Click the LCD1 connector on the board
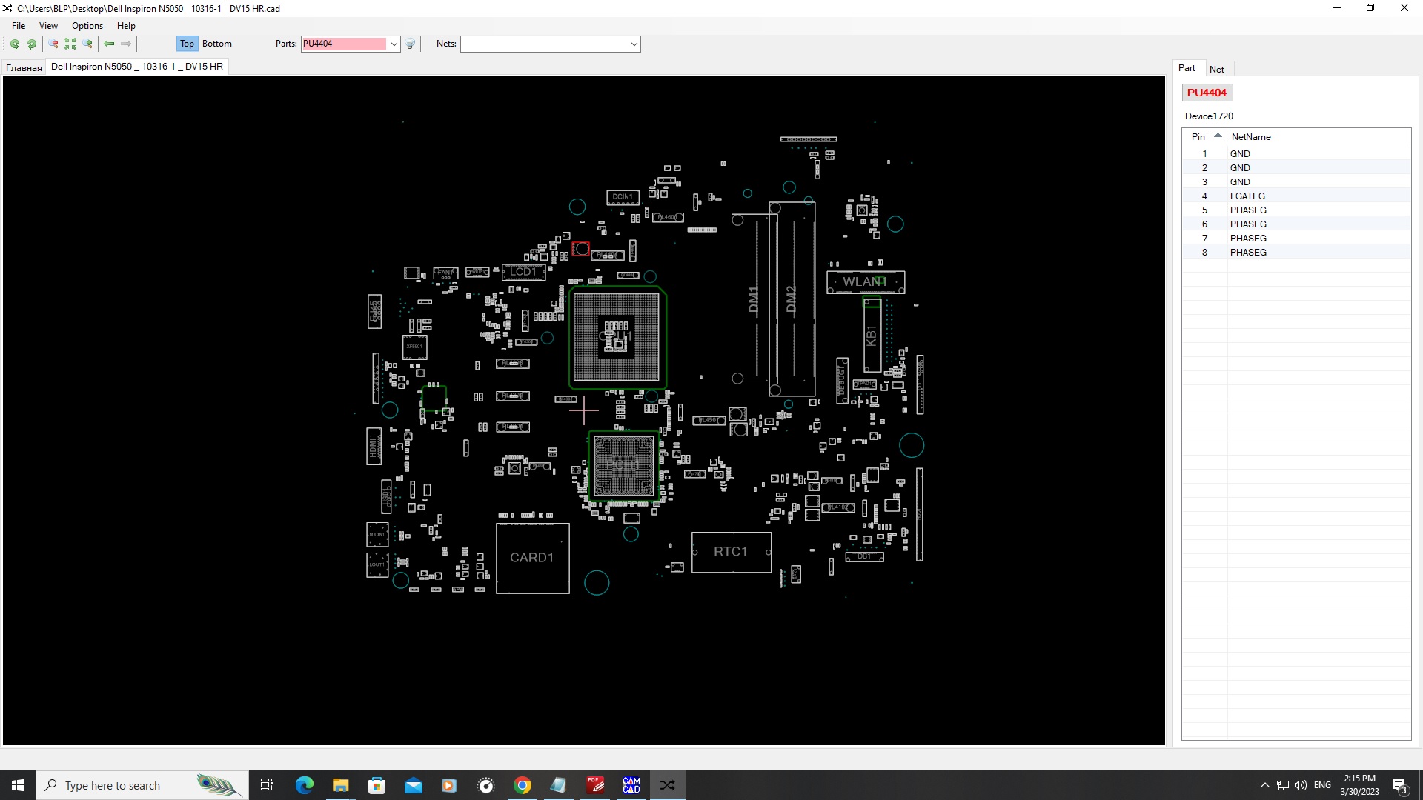 [523, 272]
